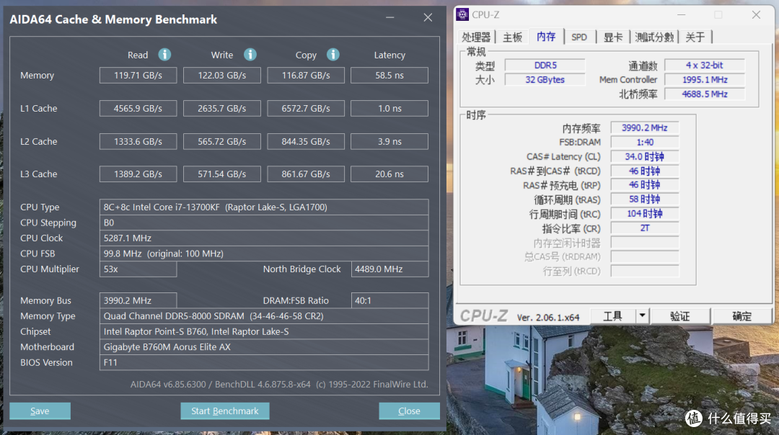Click L1 Cache Latency value 1.0 ns

pyautogui.click(x=389, y=108)
